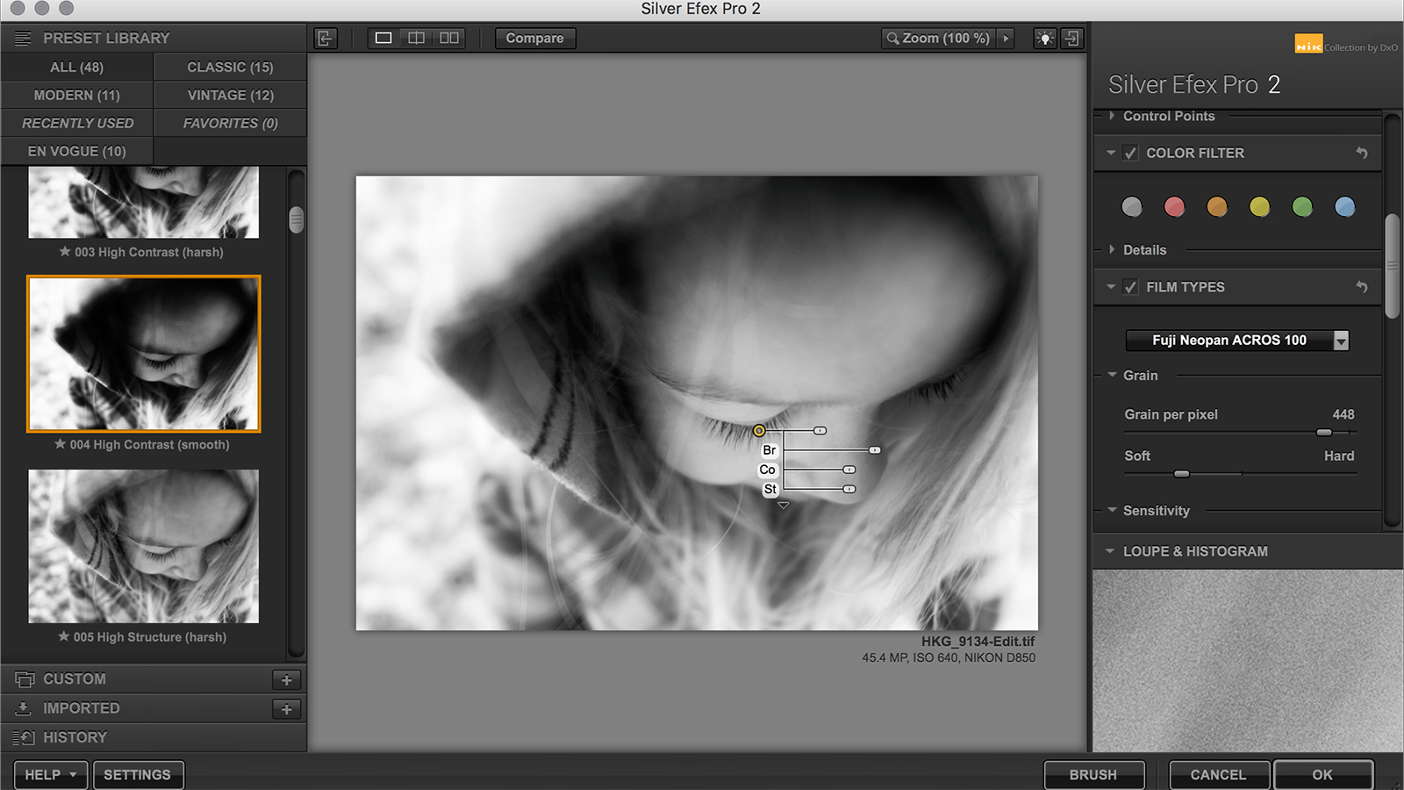The image size is (1404, 790).
Task: Click the Soft to Hard grain slider handle
Action: coord(1182,474)
